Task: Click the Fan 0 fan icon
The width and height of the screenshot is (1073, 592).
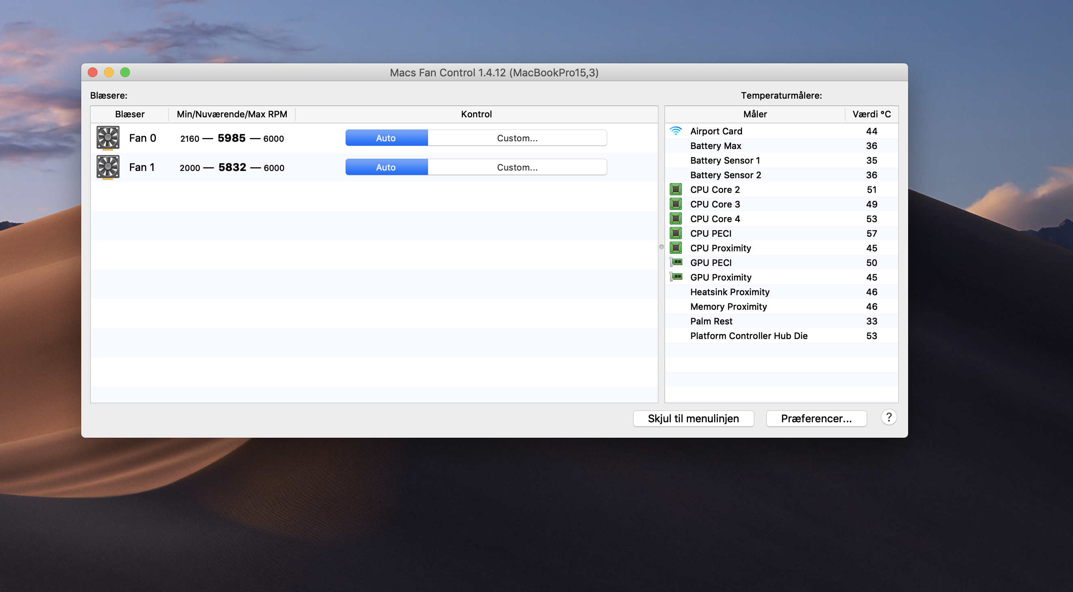Action: [x=108, y=138]
